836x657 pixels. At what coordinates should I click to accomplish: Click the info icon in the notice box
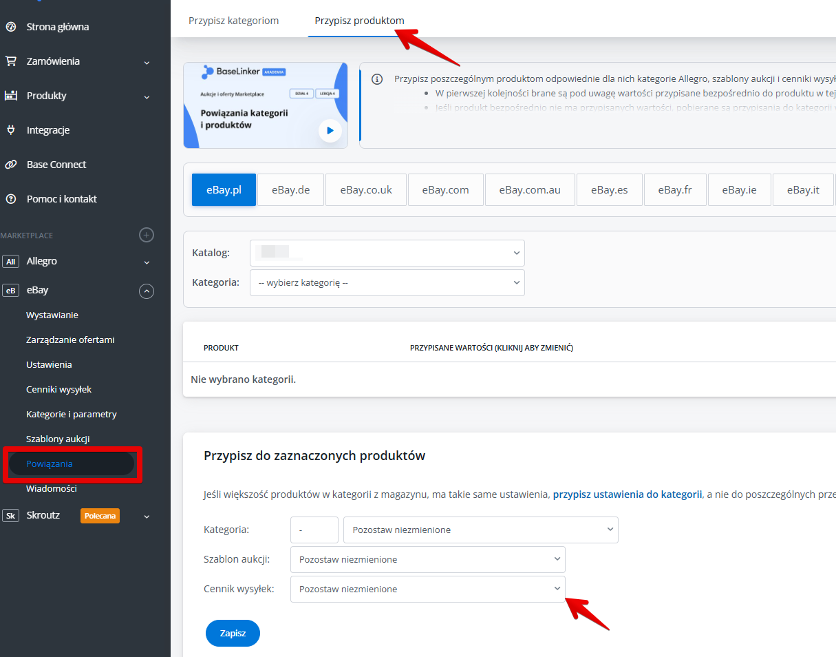[x=377, y=79]
